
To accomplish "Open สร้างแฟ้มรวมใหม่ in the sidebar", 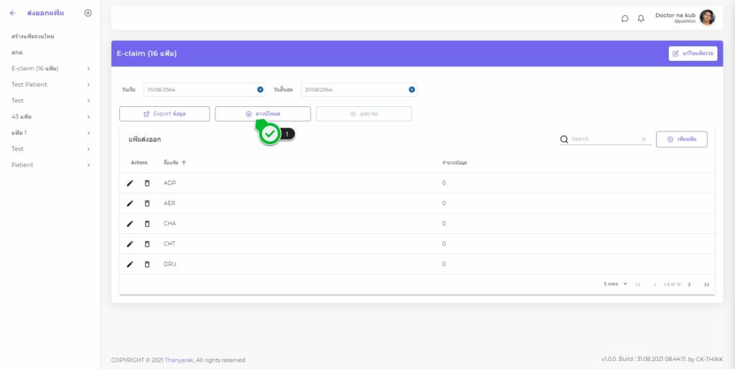I will pos(33,36).
